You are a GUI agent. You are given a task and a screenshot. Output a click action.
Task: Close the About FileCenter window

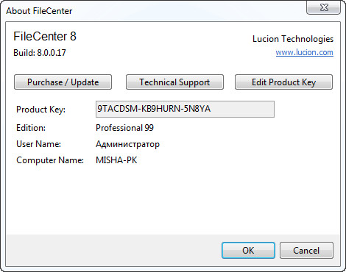click(x=323, y=7)
